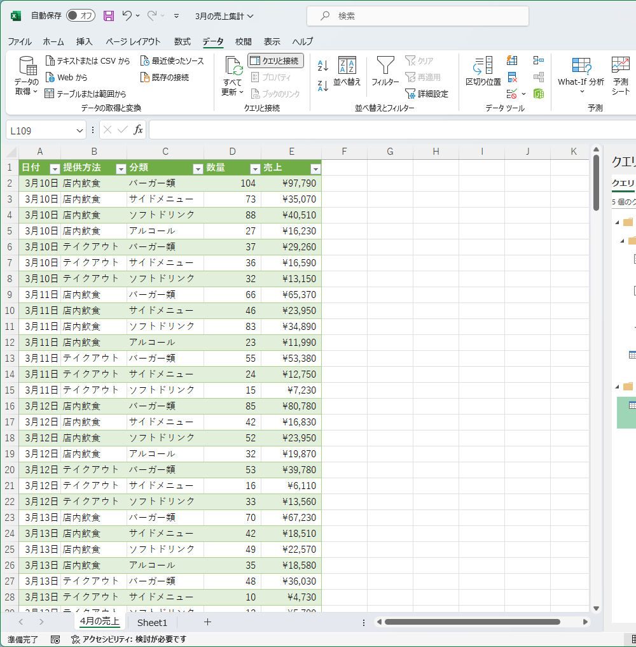Expand the Name Box dropdown arrow
This screenshot has height=647, width=636.
pyautogui.click(x=79, y=130)
